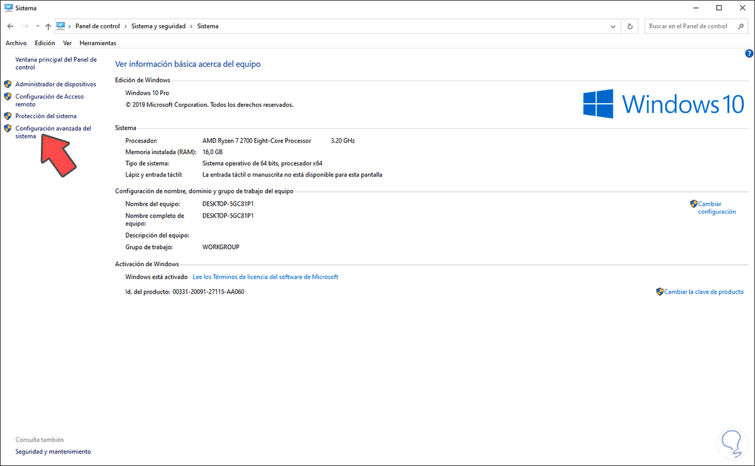The width and height of the screenshot is (755, 466).
Task: Open the Archivo menu
Action: (x=16, y=43)
